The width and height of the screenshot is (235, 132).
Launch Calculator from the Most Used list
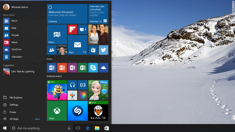[13, 57]
